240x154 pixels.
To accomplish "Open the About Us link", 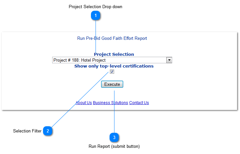I will tap(84, 102).
